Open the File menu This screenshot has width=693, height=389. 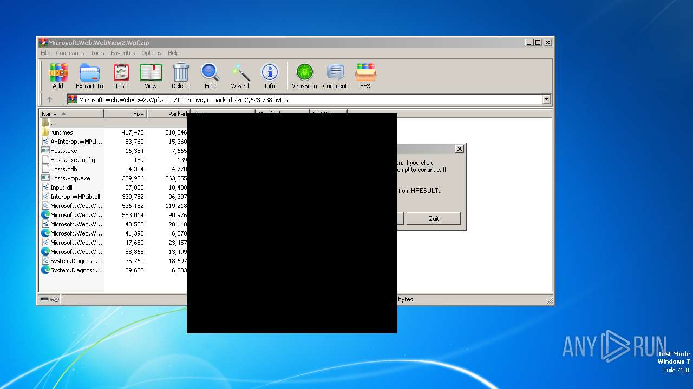click(45, 53)
